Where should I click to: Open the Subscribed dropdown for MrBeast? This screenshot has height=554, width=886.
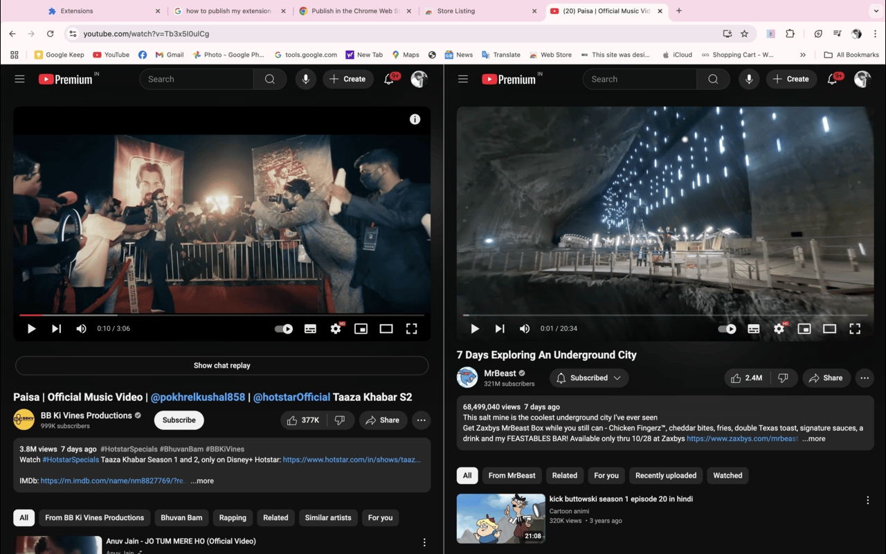[589, 378]
